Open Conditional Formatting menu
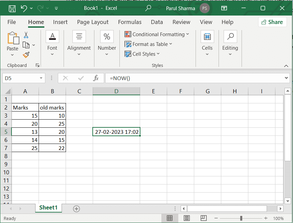Screen dimensions: 293x223 pos(157,34)
